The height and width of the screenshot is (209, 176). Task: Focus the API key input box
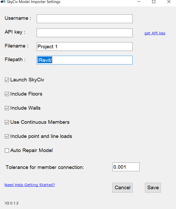tap(85, 33)
